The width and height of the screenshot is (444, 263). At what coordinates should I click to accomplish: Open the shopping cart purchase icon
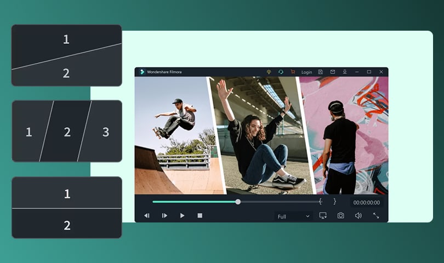[x=293, y=72]
